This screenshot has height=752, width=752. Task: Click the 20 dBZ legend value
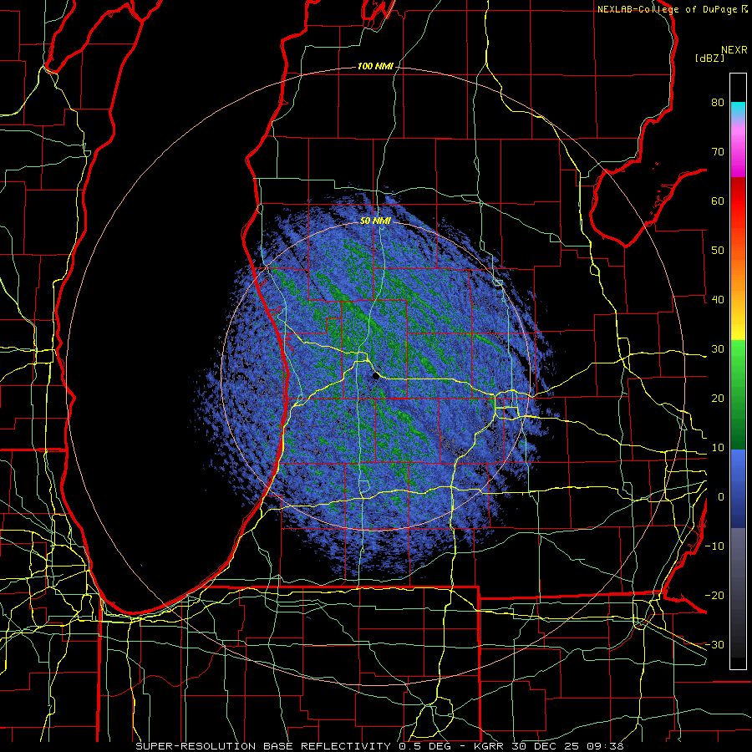[x=718, y=398]
